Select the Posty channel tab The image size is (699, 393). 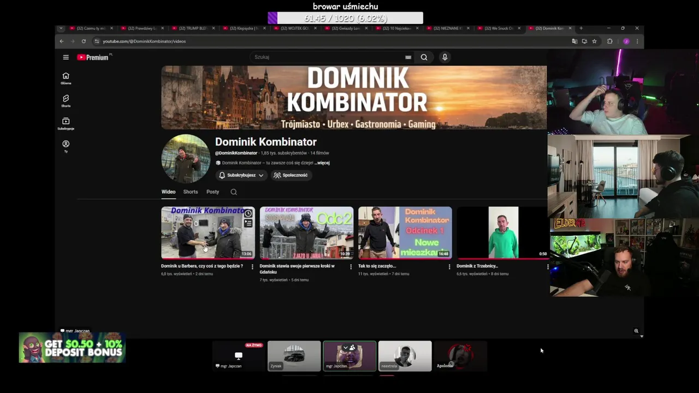pos(213,192)
